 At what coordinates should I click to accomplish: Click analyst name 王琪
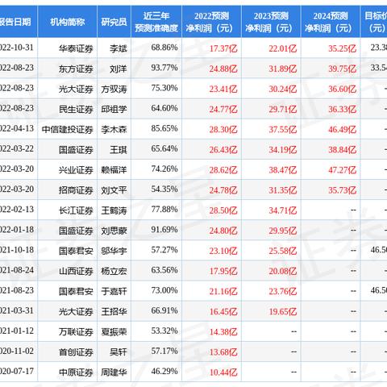pos(119,150)
